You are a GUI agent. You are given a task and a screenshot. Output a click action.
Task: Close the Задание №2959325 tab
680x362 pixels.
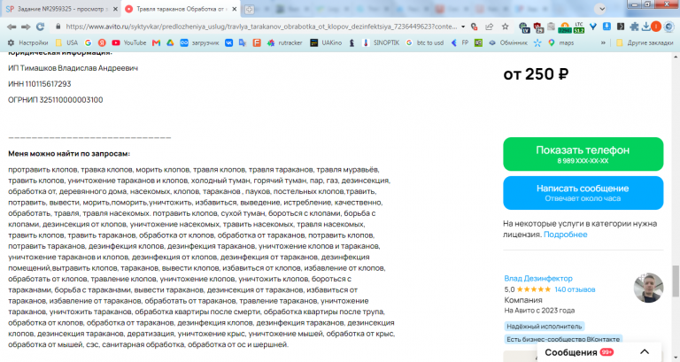pos(115,9)
